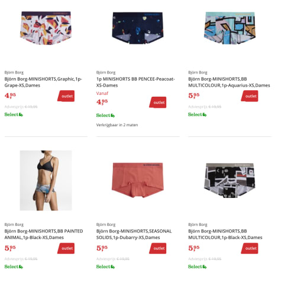
Task: Open model photo of Painted Animal minishorts
Action: pos(46,180)
